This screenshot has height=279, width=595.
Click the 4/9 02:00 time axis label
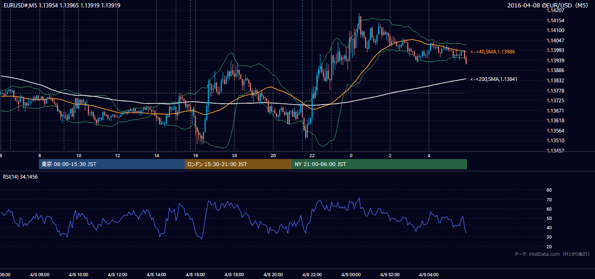point(390,275)
